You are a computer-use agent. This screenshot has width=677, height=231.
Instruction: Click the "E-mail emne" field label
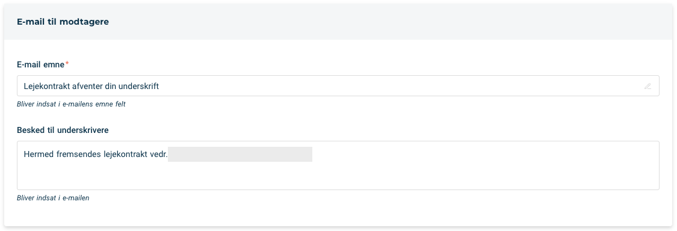click(x=40, y=64)
